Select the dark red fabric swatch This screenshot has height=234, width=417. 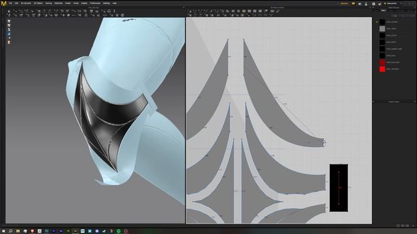[382, 62]
